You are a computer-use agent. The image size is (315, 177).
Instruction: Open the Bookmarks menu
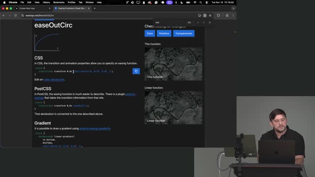coord(59,2)
